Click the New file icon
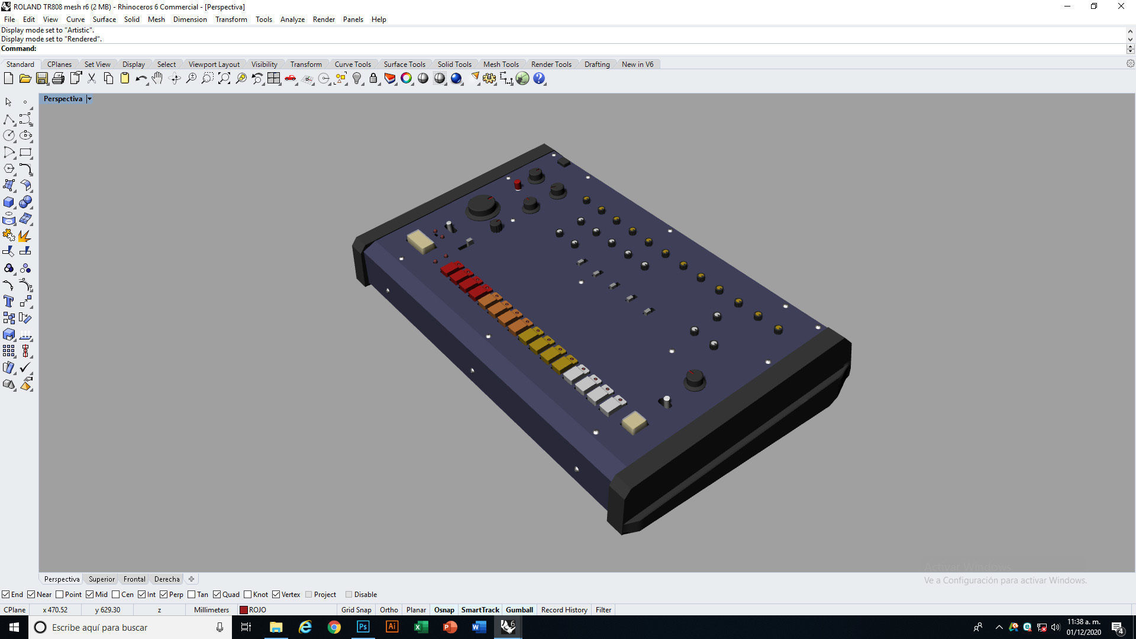The image size is (1136, 639). (8, 78)
